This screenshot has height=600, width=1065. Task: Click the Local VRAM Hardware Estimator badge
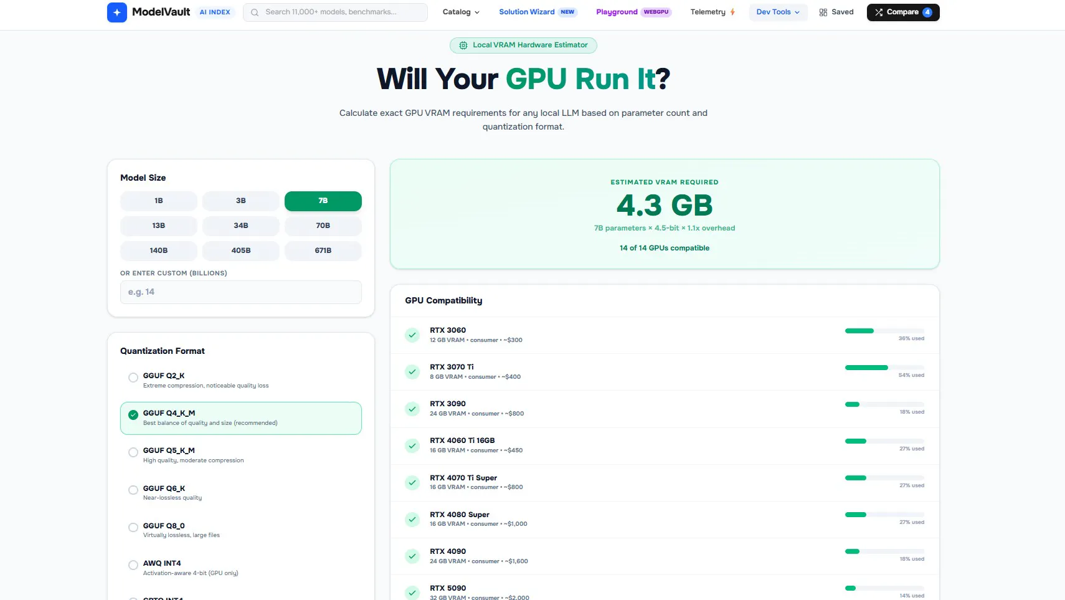[523, 45]
